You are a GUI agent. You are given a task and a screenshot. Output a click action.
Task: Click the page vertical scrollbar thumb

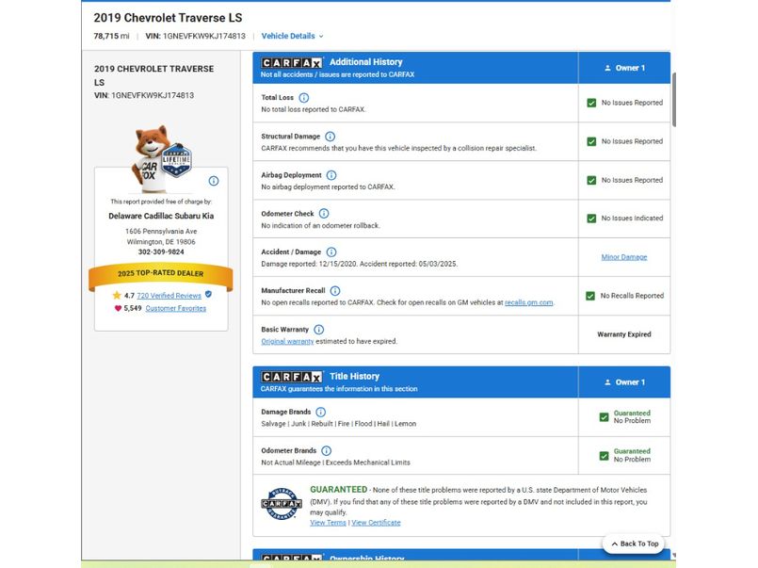coord(674,100)
